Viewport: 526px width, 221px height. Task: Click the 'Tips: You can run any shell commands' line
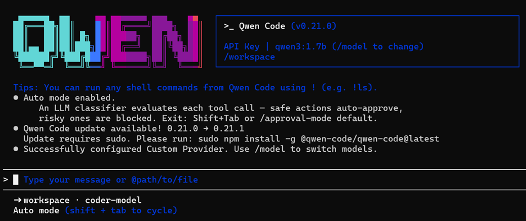pyautogui.click(x=195, y=88)
